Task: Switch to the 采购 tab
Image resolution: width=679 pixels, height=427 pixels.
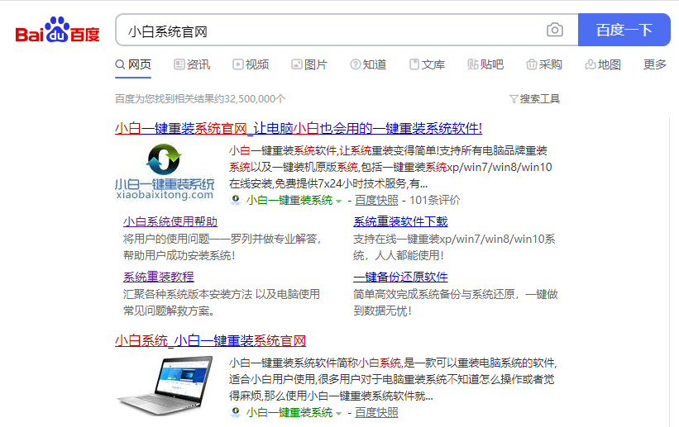Action: (x=544, y=64)
